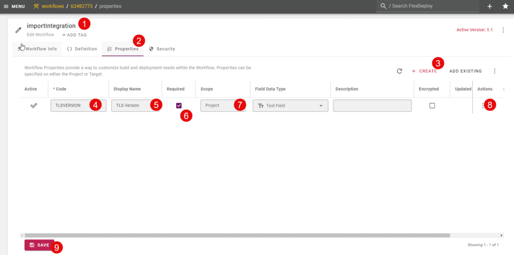Screen dimensions: 514x255
Task: Click CREATE to add a property
Action: point(424,71)
